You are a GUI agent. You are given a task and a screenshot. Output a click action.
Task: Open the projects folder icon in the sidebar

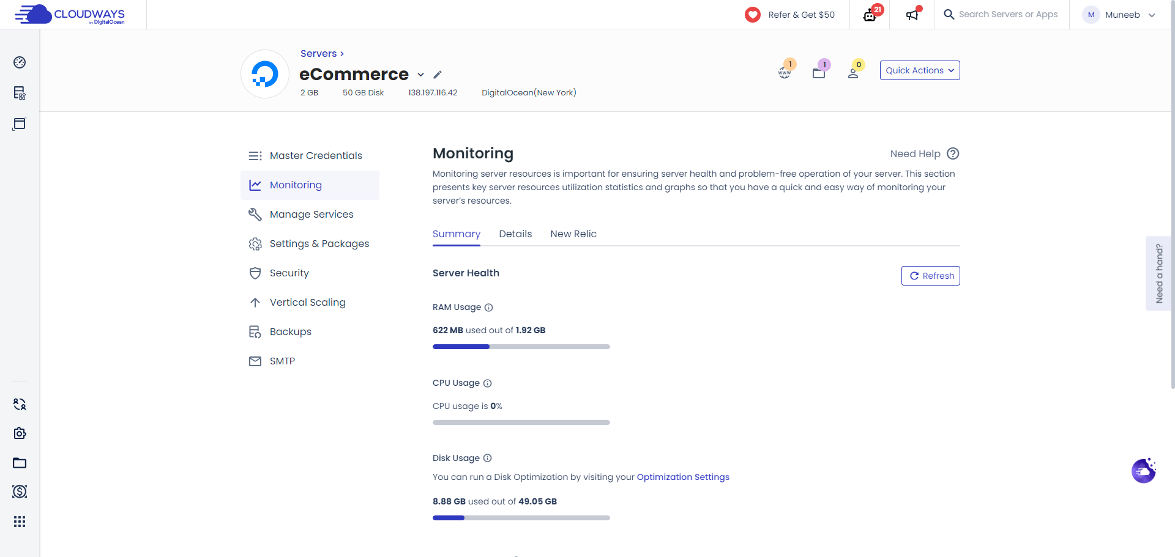[20, 463]
